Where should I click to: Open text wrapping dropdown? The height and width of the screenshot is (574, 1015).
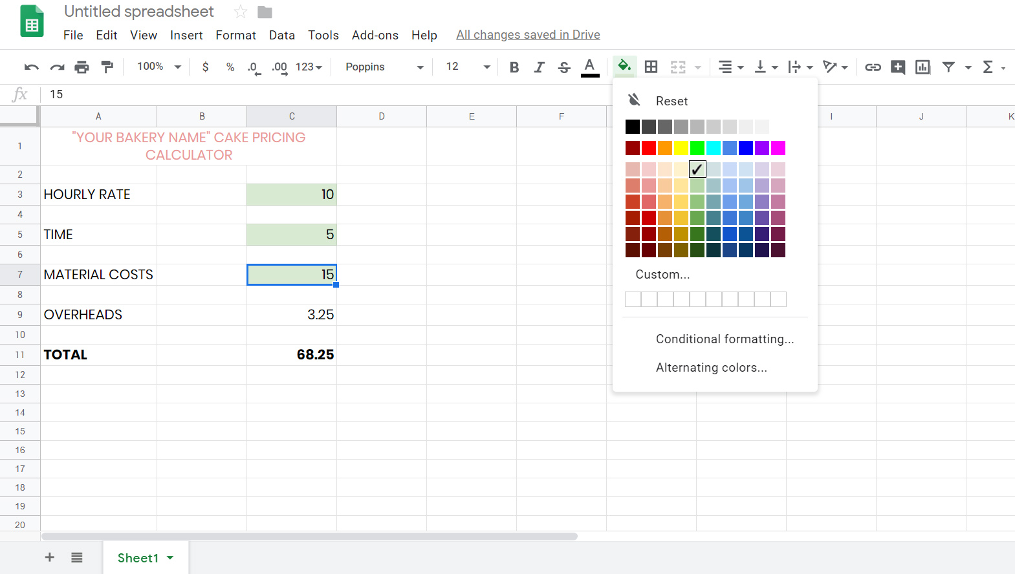(x=800, y=67)
